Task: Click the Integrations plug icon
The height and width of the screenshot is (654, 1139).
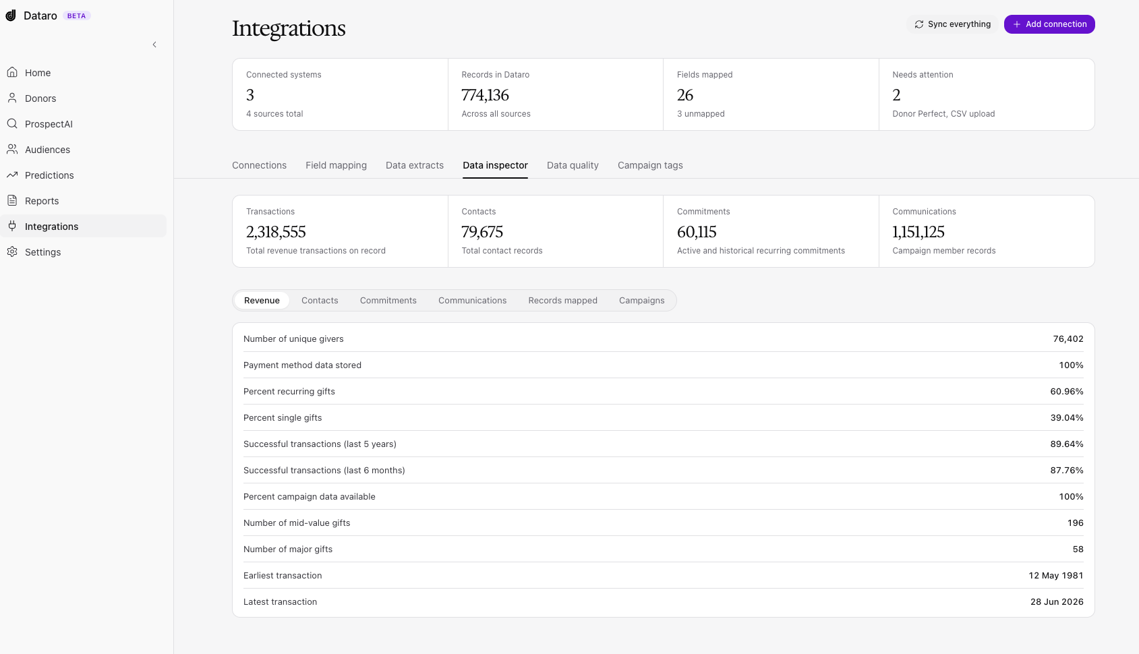Action: [12, 226]
